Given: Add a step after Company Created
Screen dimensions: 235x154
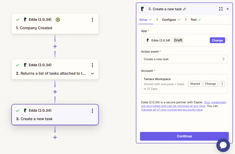Looking at the screenshot, I should (x=55, y=46).
